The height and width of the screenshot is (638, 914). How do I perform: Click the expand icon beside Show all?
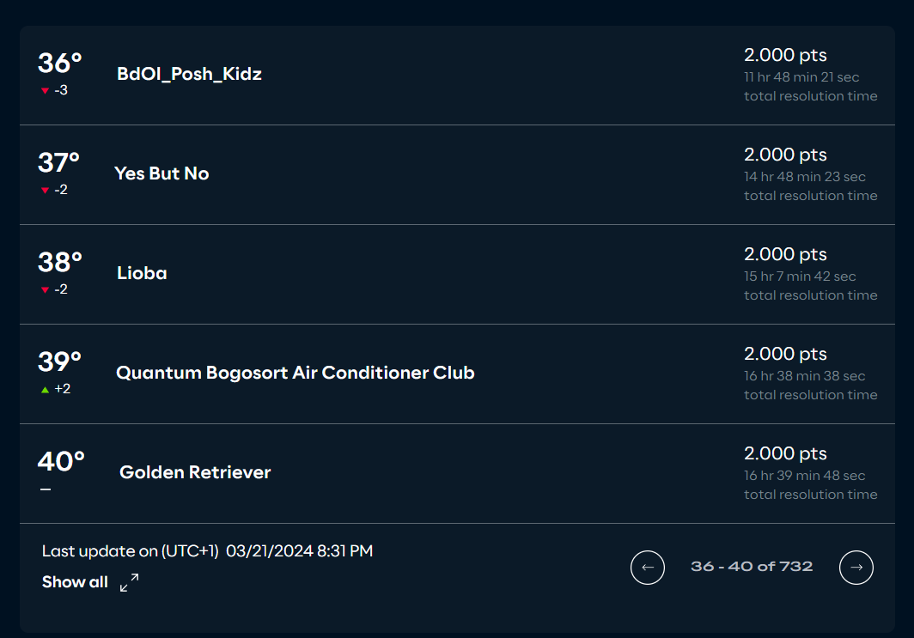coord(130,582)
